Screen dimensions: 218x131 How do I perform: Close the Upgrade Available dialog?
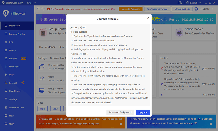(x=148, y=18)
